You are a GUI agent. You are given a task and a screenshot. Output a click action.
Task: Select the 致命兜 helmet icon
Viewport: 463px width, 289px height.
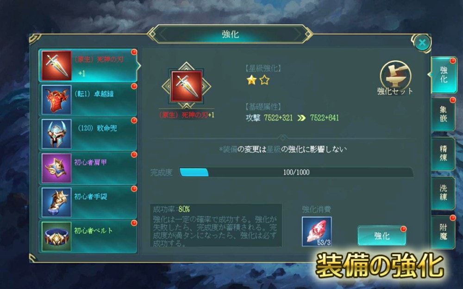pos(56,134)
